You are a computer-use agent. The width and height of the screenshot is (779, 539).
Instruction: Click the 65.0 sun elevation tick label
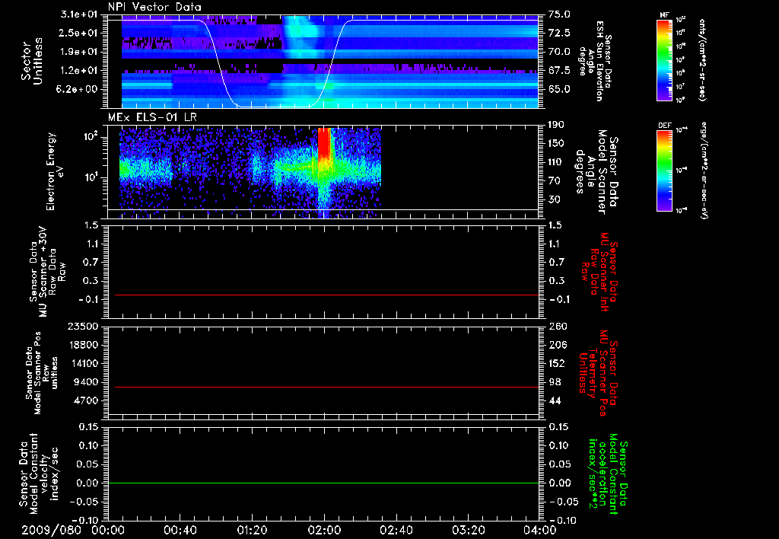[559, 90]
